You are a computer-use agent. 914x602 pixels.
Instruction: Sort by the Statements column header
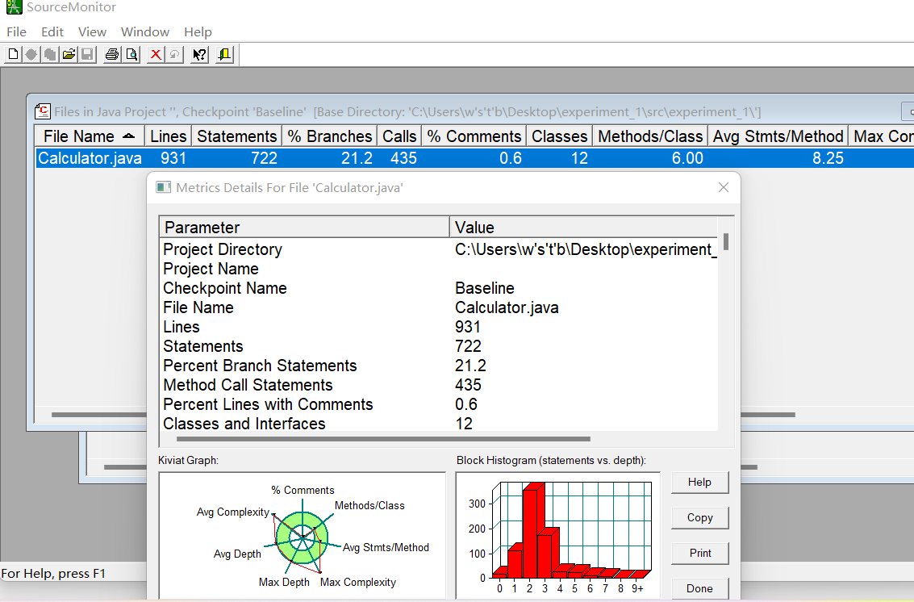(236, 136)
